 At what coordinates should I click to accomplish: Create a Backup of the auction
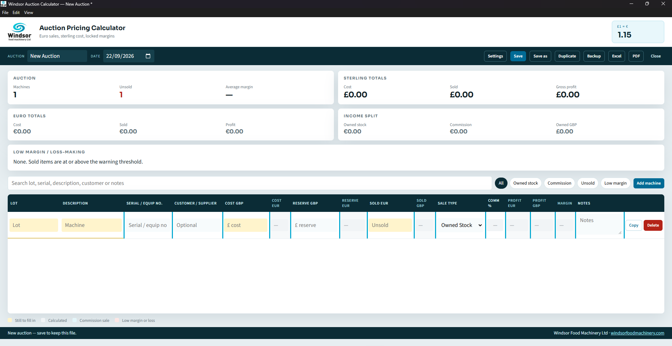coord(594,56)
